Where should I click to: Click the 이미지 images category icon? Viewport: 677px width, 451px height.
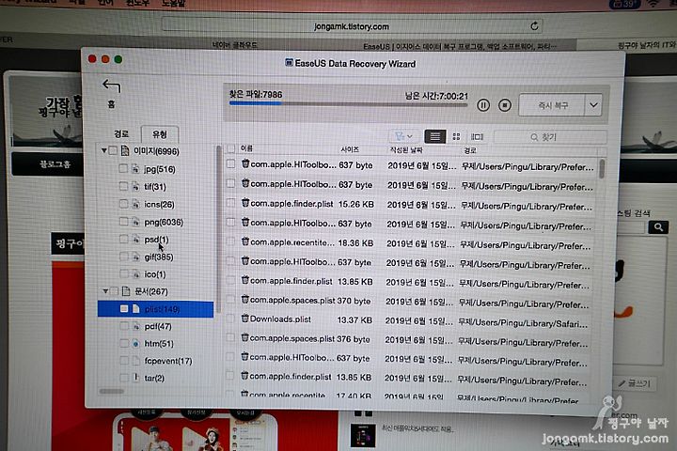pyautogui.click(x=125, y=150)
